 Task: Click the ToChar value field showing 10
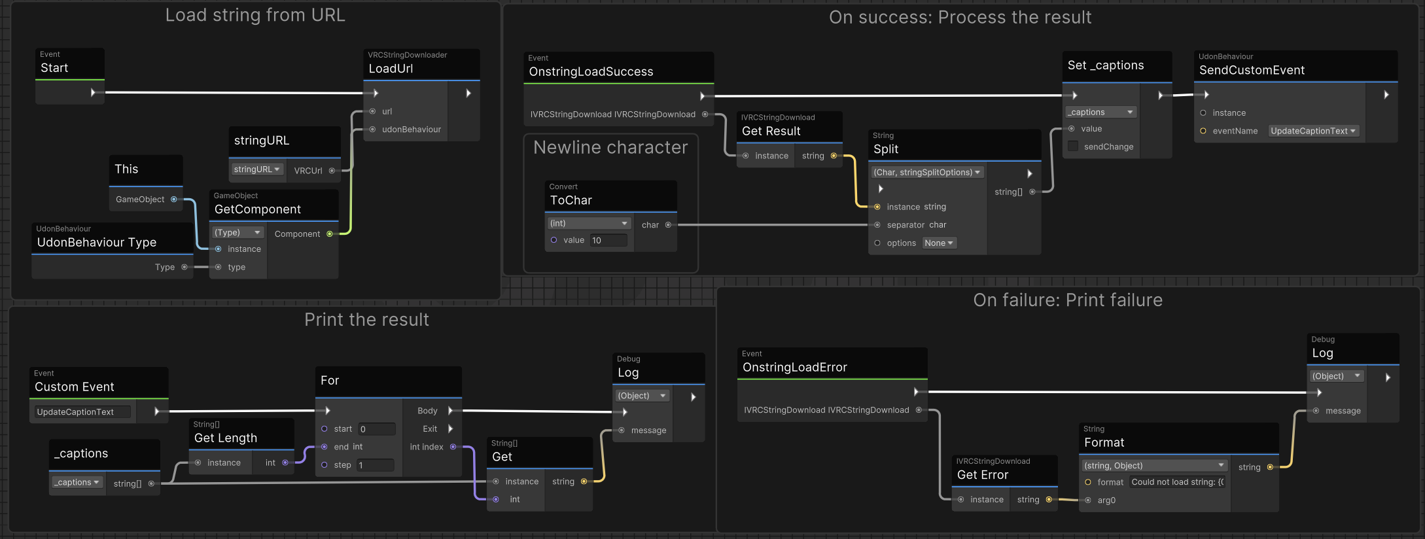pos(608,240)
